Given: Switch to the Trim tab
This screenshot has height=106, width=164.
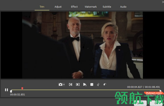Looking at the screenshot, I should (x=42, y=7).
